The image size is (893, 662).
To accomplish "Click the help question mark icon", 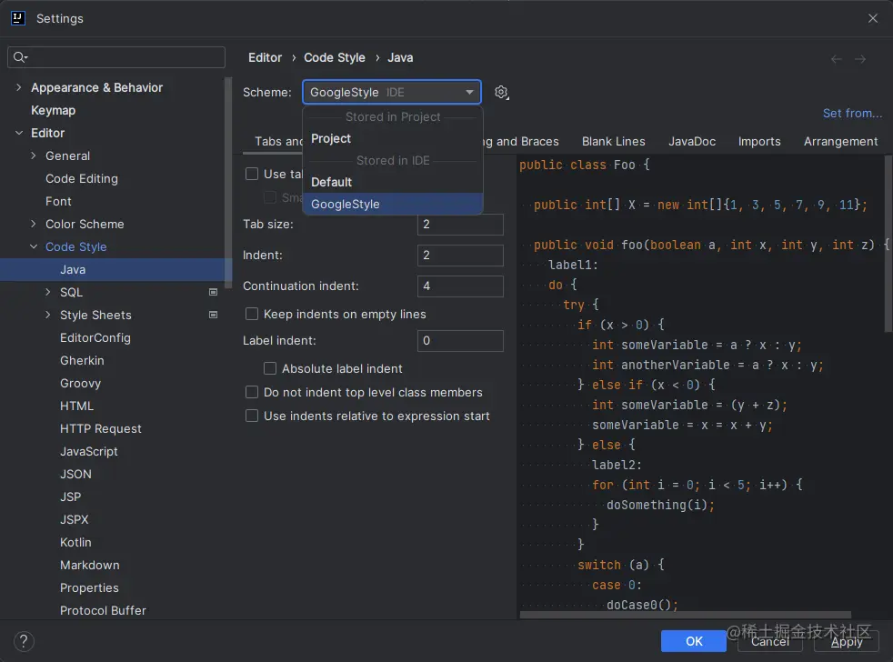I will 24,641.
